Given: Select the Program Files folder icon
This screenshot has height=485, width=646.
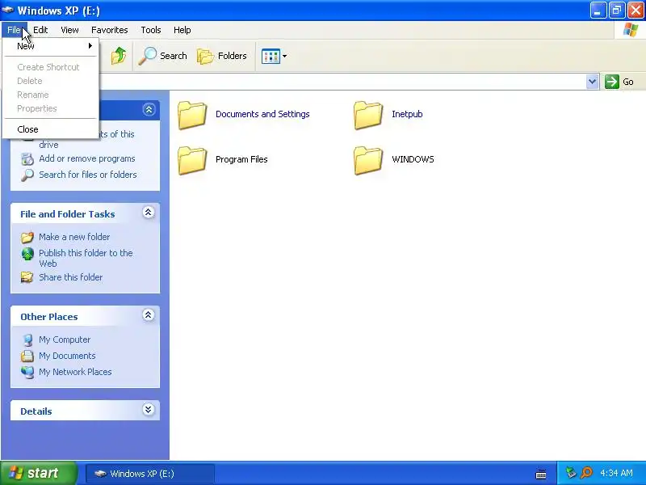Looking at the screenshot, I should point(192,160).
